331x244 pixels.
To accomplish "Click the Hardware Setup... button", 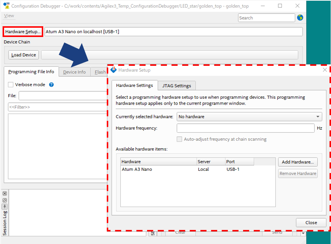I will [x=23, y=32].
